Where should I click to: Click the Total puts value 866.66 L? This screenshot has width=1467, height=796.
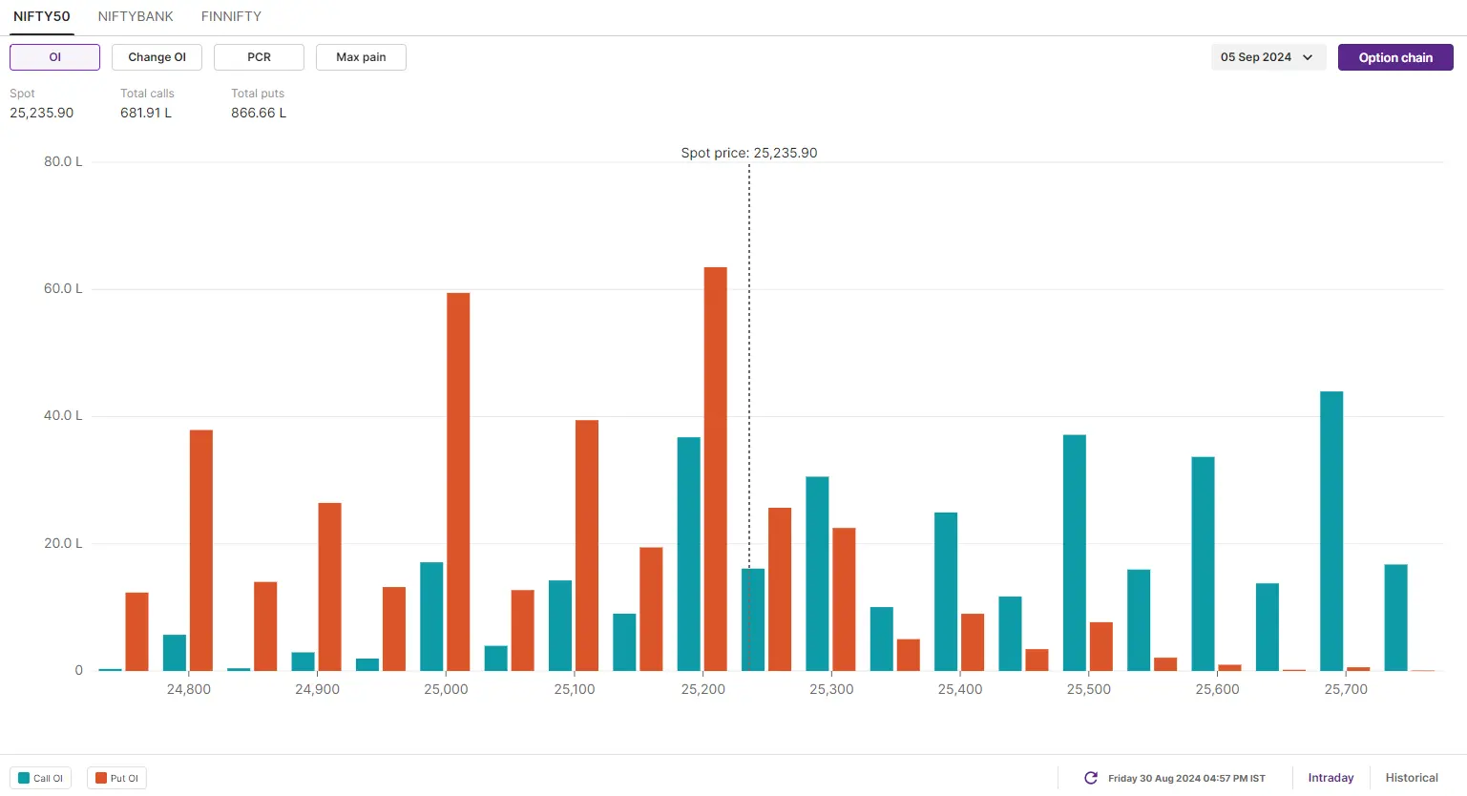click(x=259, y=113)
